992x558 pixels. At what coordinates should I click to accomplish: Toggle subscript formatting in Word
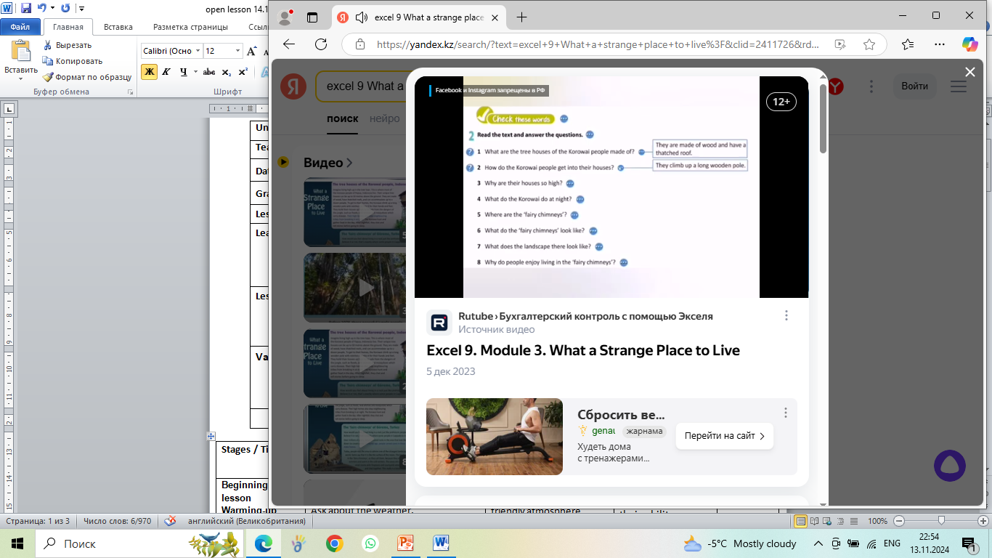point(227,71)
